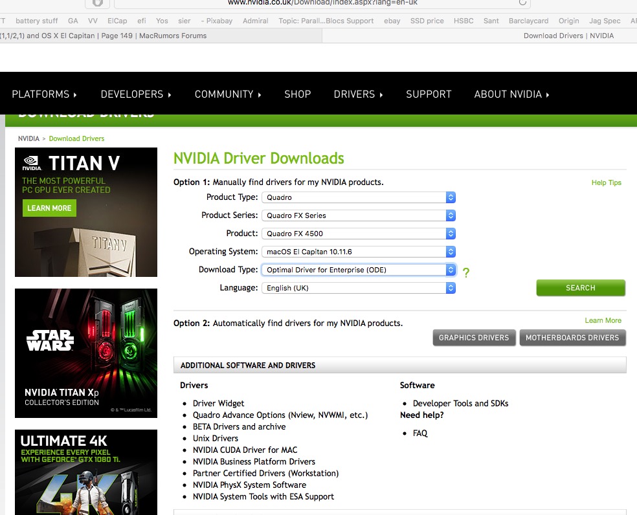Open Topic: Parall...Blocs Support bookmark
637x515 pixels.
[326, 21]
